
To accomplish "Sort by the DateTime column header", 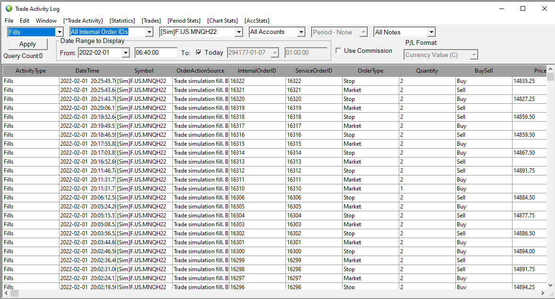I will click(87, 71).
